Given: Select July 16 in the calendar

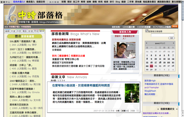Looking at the screenshot, I should click(152, 62).
